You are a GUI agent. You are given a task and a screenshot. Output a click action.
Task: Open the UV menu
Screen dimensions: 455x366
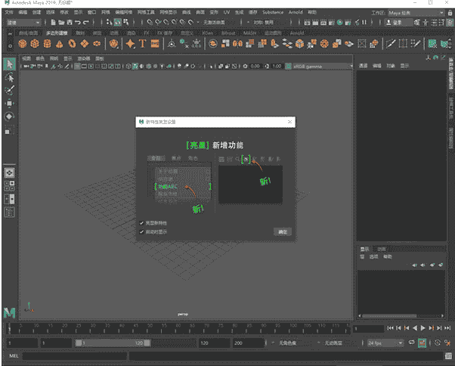tap(226, 12)
